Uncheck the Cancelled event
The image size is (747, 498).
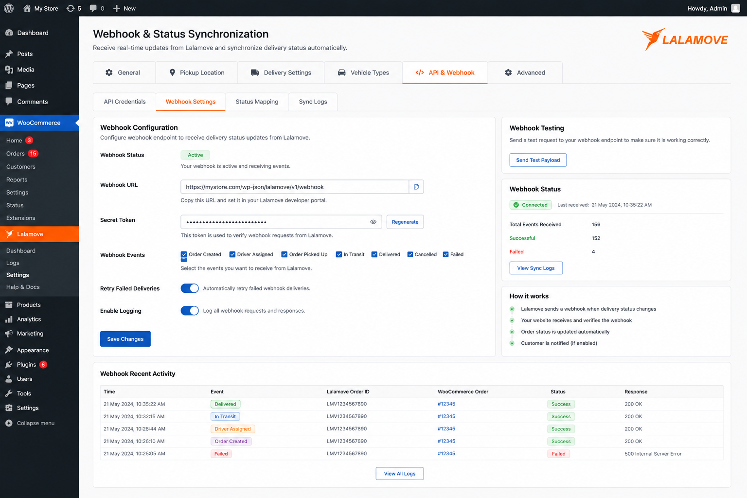click(410, 254)
